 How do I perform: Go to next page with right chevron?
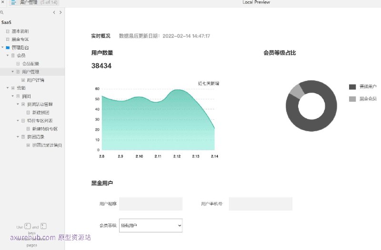[60, 12]
